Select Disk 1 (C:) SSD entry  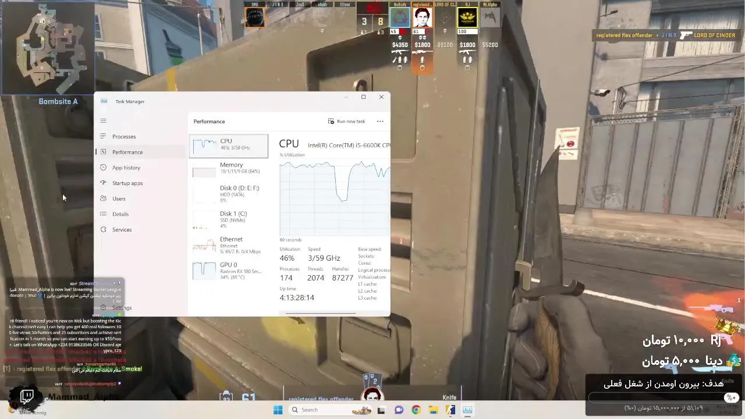click(229, 219)
